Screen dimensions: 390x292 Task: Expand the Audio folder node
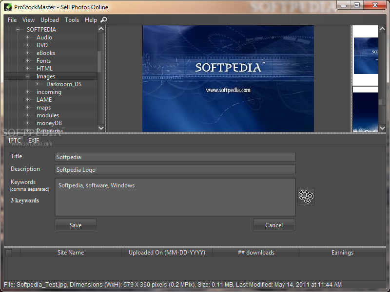[x=28, y=37]
